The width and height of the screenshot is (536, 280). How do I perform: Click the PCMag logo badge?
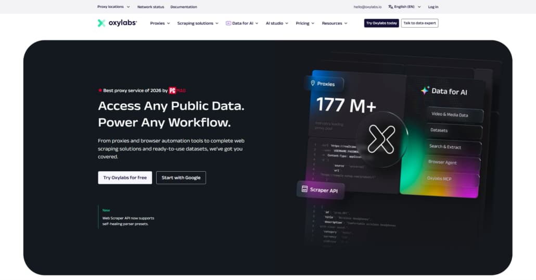pos(177,91)
